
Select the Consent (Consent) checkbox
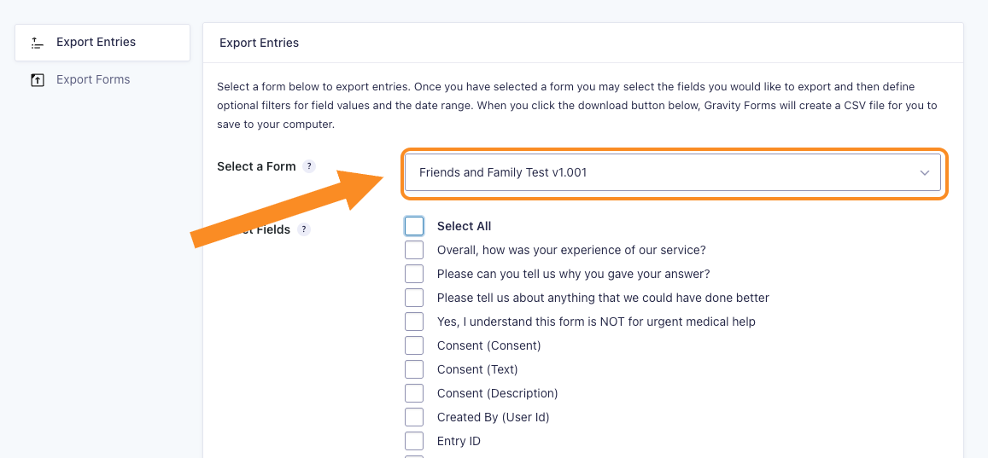point(414,345)
